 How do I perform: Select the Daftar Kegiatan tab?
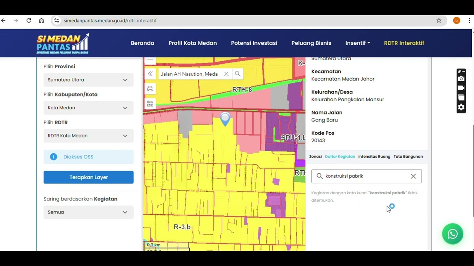[340, 157]
